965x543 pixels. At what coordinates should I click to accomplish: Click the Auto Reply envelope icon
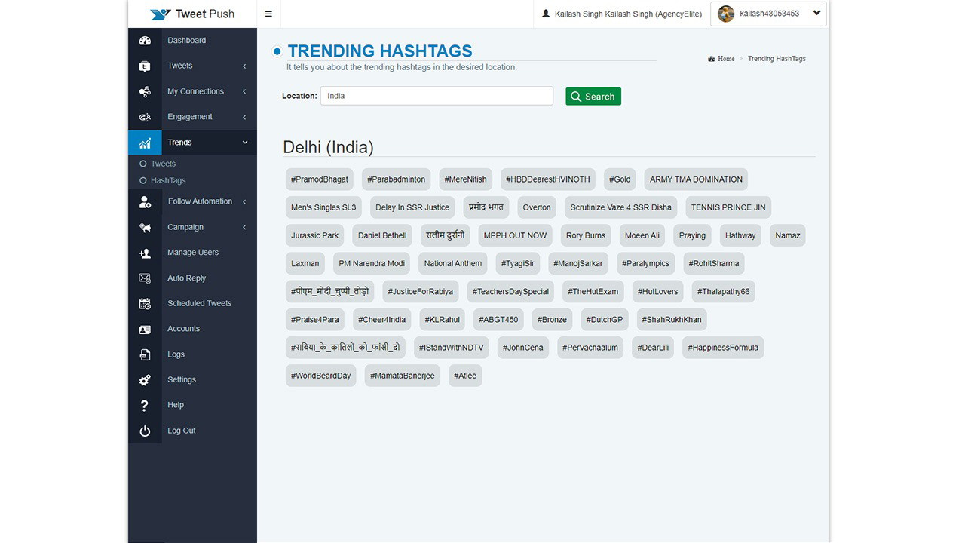pos(145,278)
